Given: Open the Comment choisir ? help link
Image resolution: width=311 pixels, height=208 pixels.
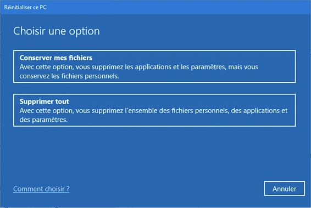Looking at the screenshot, I should [x=41, y=189].
